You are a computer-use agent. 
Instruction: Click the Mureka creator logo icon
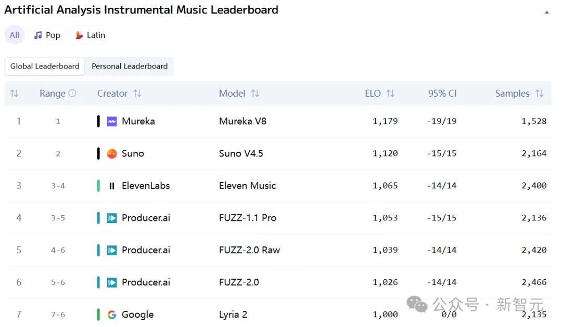click(x=112, y=121)
